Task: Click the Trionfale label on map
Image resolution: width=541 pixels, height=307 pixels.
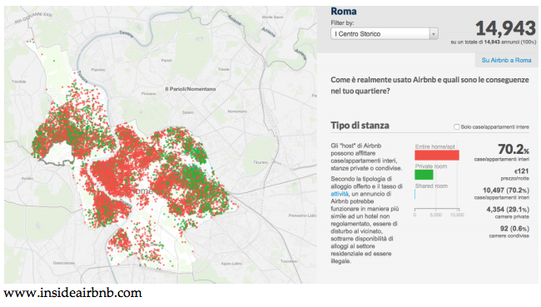Action: (18, 82)
